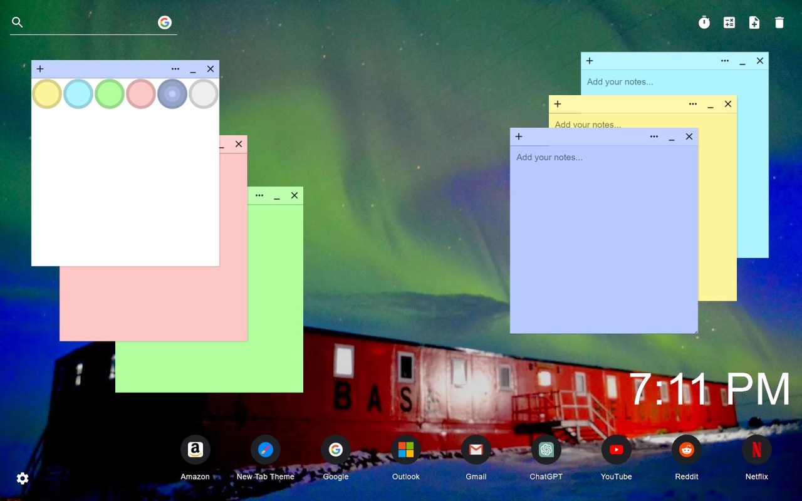Visit the Reddit shortcut

(687, 450)
